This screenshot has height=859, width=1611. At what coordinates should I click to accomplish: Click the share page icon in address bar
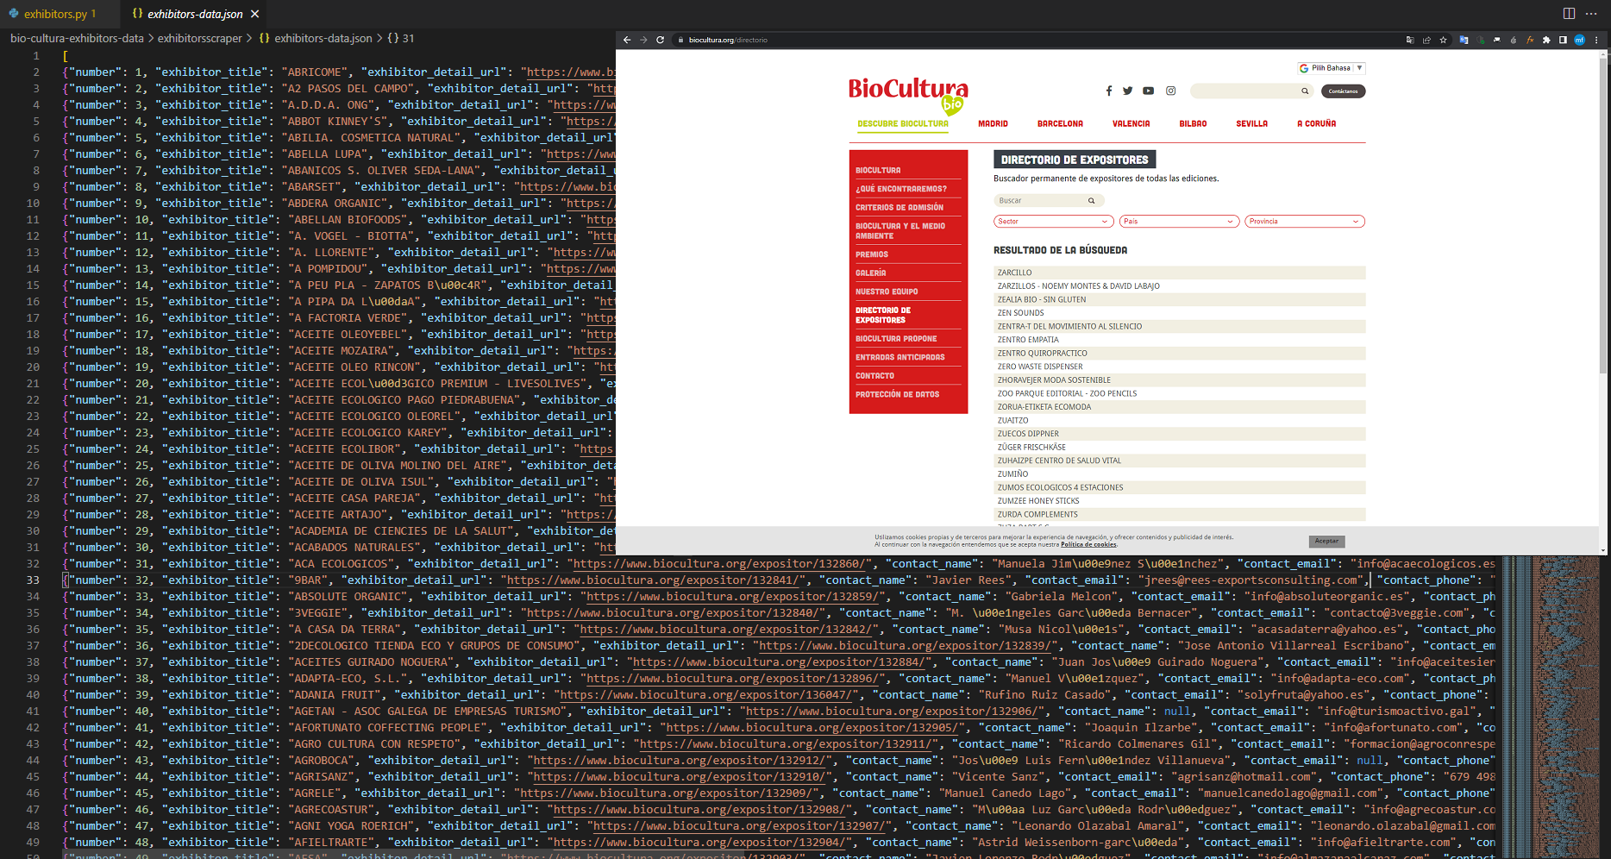tap(1426, 40)
